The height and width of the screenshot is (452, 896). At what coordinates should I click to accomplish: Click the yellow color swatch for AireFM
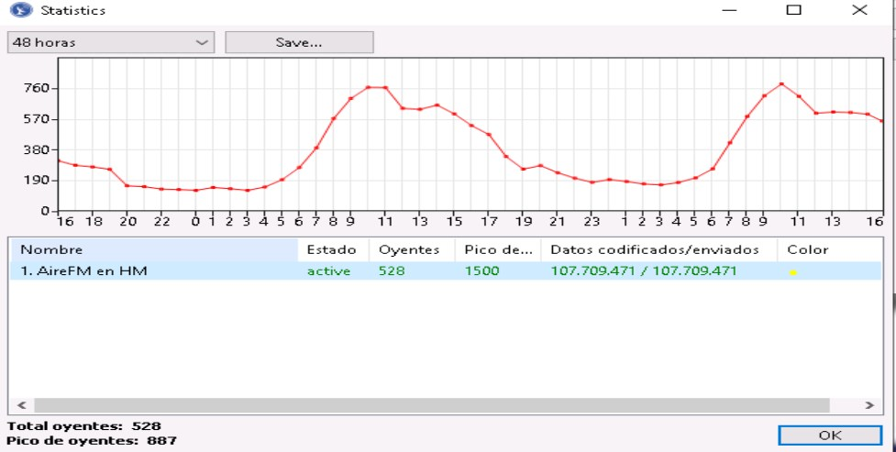792,272
